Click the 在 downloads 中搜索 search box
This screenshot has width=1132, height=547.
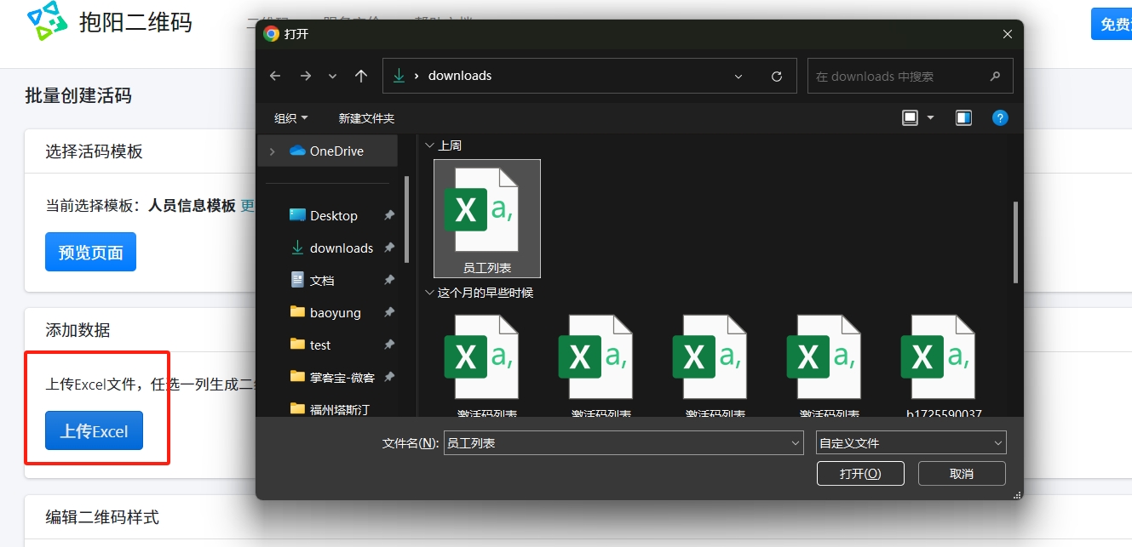(901, 76)
